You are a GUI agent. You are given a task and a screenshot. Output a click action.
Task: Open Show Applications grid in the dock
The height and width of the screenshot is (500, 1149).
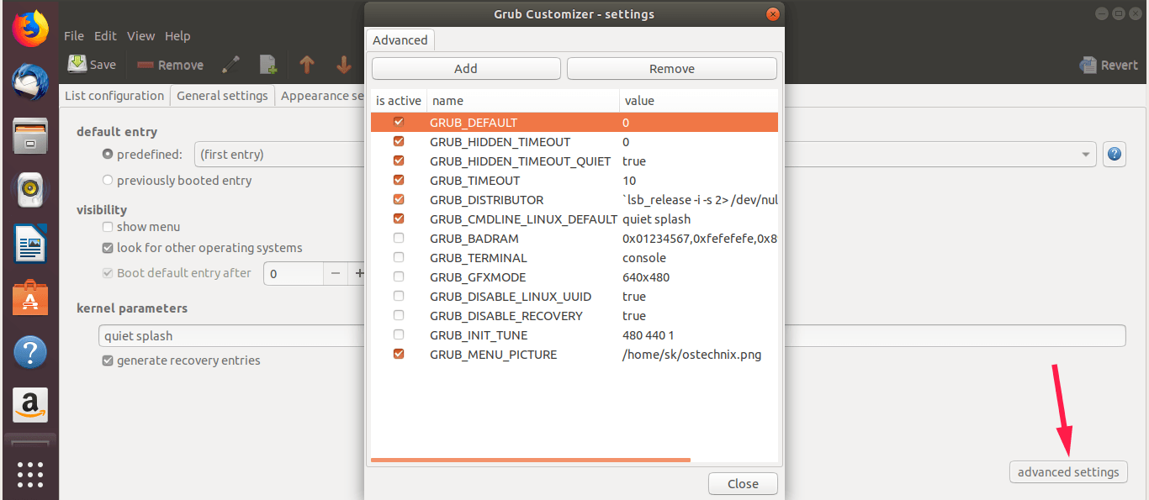click(29, 475)
